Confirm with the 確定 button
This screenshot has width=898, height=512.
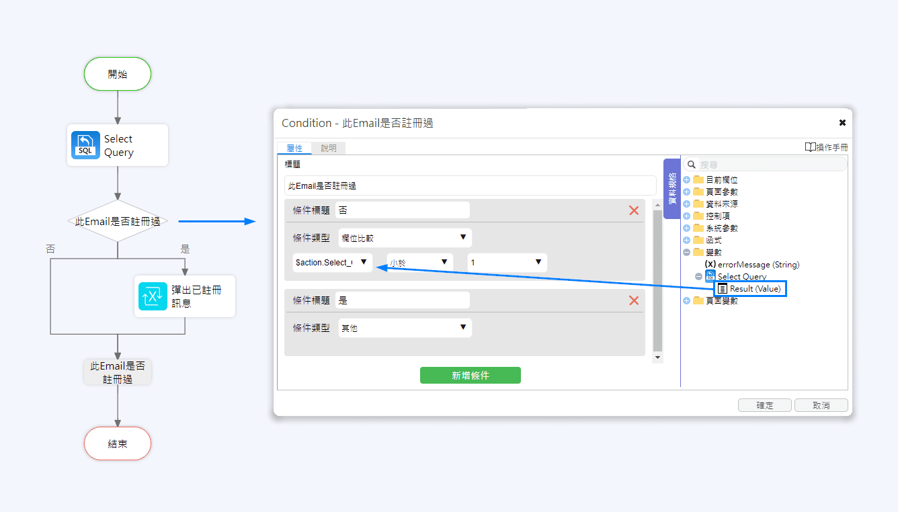click(765, 405)
